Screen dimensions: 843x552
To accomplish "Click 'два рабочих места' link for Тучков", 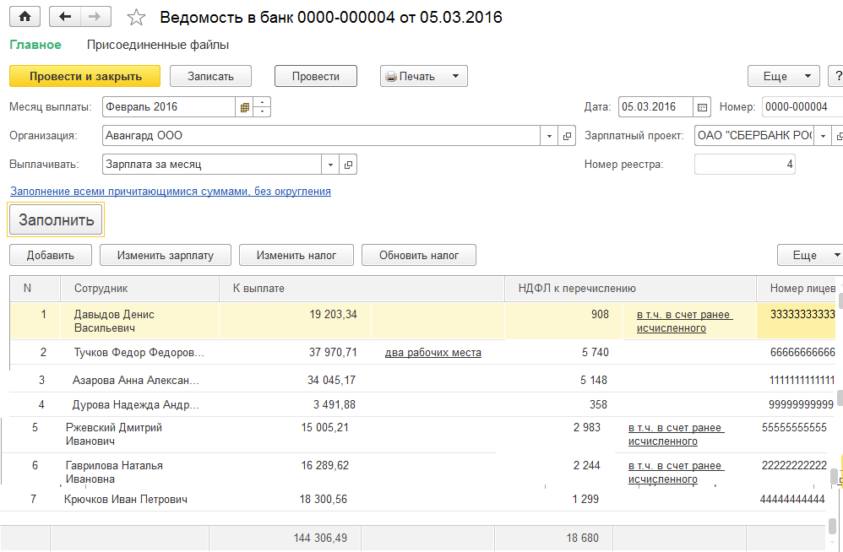I will [432, 353].
